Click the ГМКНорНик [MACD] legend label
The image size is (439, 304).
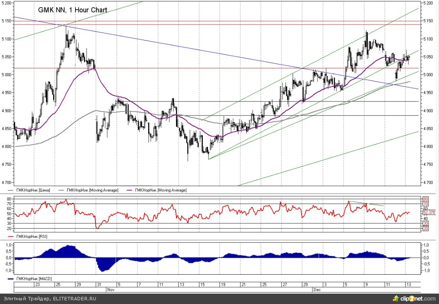pyautogui.click(x=33, y=278)
